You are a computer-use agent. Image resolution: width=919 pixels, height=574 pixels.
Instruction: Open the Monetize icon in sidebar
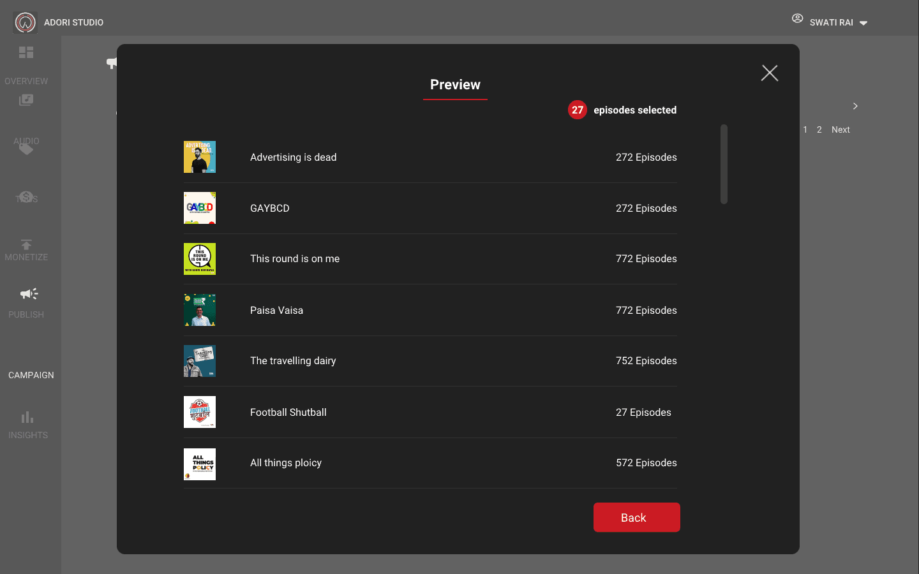[26, 196]
